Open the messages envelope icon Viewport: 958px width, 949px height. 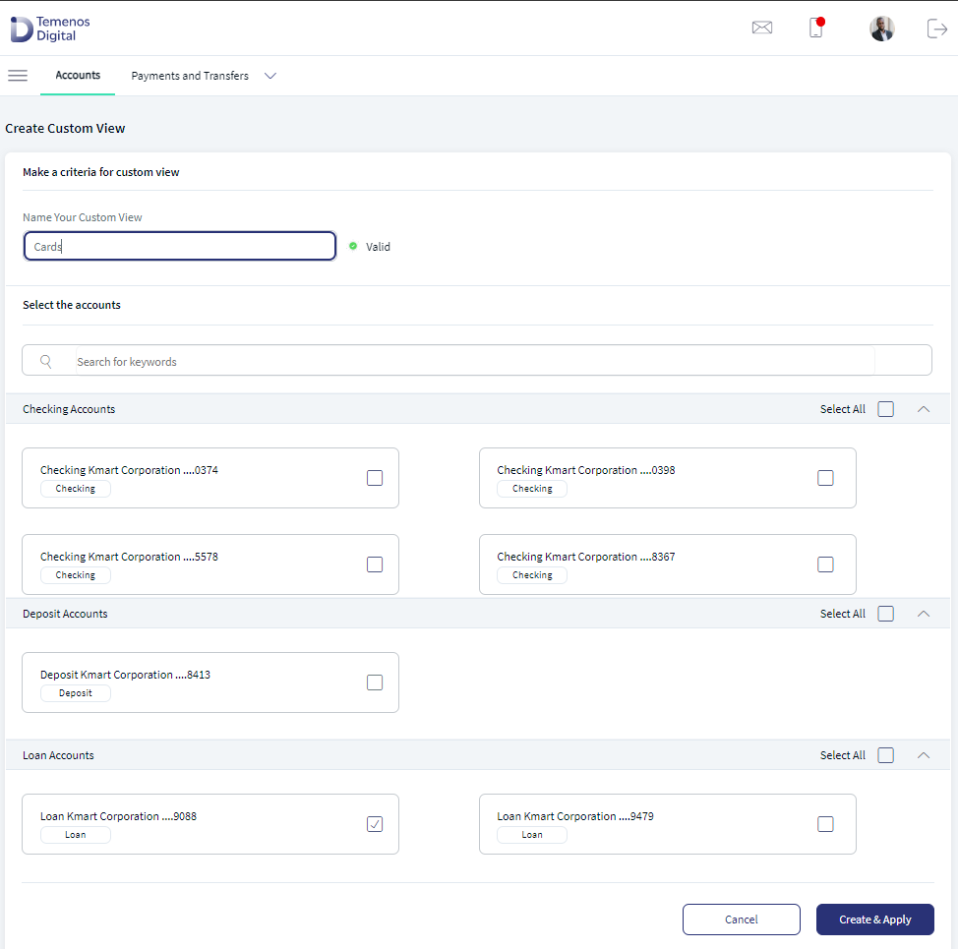pos(762,28)
